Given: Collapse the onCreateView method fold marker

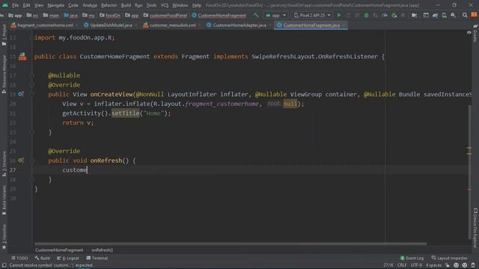Looking at the screenshot, I should coord(32,94).
